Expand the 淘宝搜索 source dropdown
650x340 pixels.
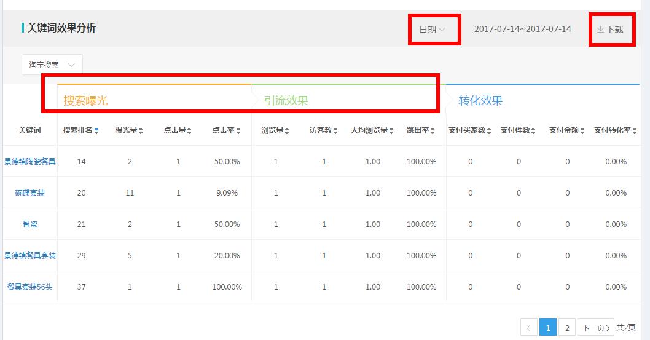pyautogui.click(x=52, y=65)
